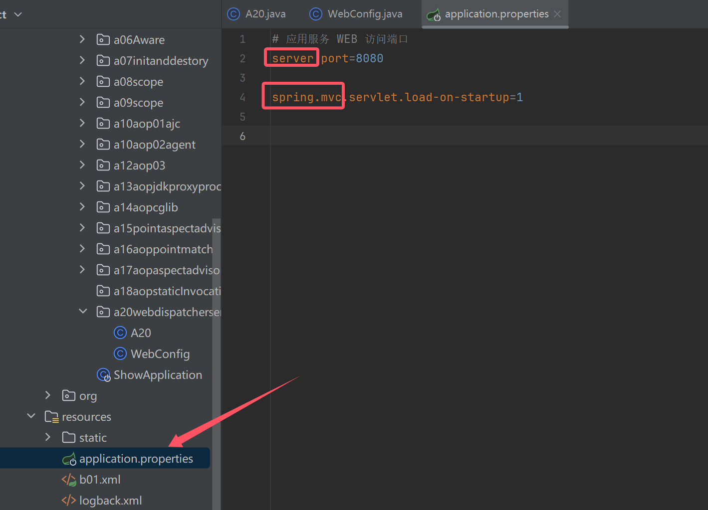Expand the a07initanddestory package

pos(82,60)
